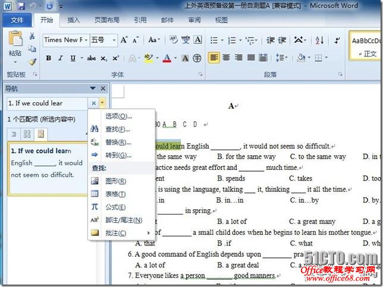
Task: Apply text highlight color
Action: (149, 58)
